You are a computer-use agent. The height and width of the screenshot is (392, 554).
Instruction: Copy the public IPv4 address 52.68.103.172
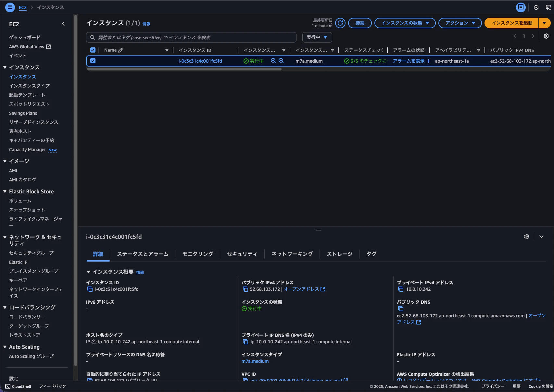[x=246, y=289]
